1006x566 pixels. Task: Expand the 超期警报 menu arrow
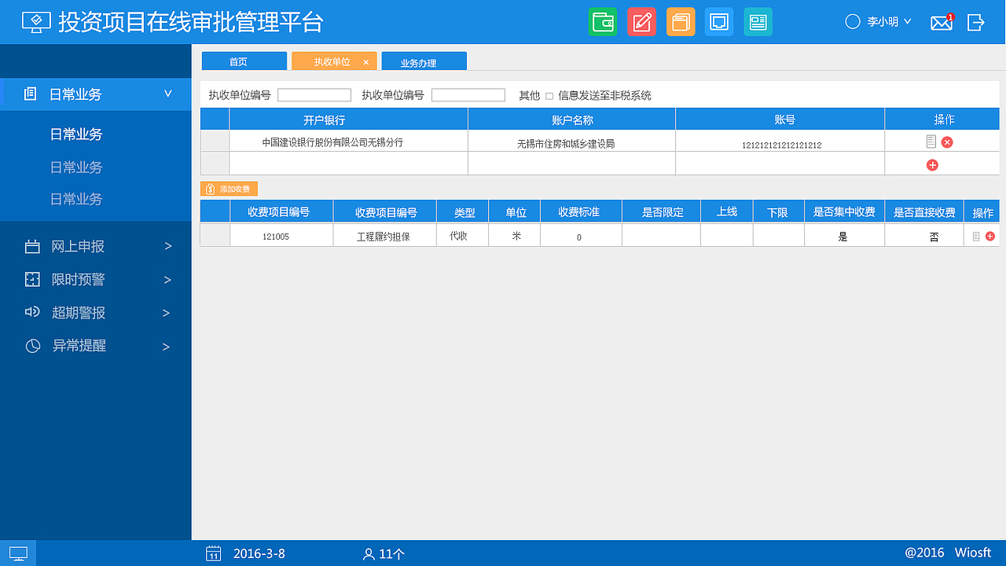pyautogui.click(x=166, y=313)
